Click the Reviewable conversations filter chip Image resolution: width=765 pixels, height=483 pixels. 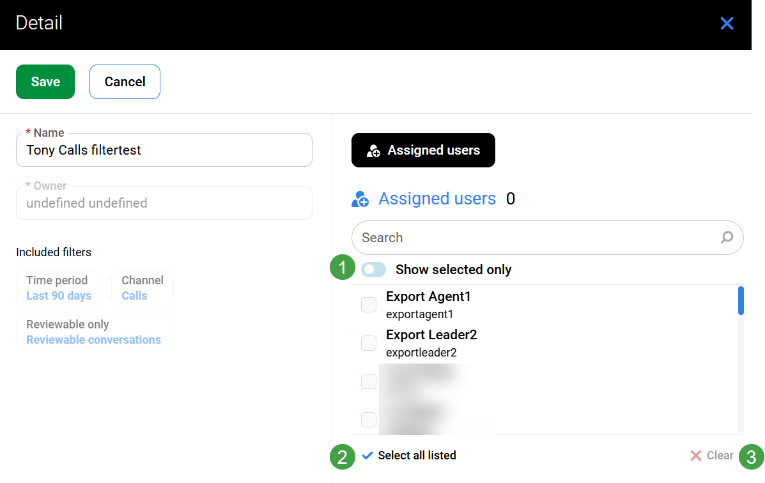point(94,332)
